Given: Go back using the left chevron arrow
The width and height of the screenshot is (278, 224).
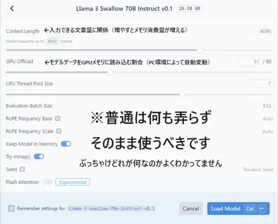Looking at the screenshot, I should (x=12, y=8).
